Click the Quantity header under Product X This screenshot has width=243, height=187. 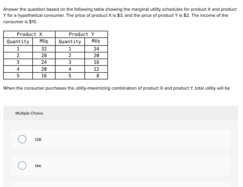[18, 41]
